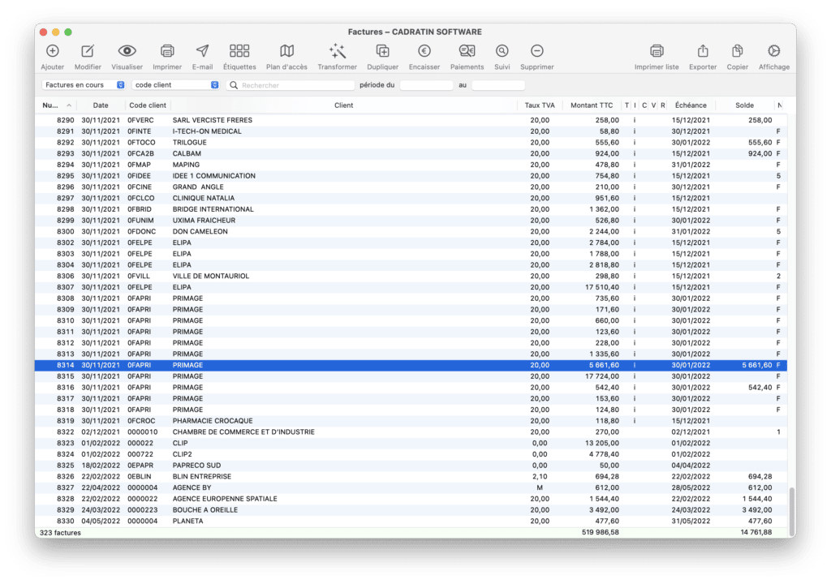Click the vertical scrollbar thumb

click(792, 511)
